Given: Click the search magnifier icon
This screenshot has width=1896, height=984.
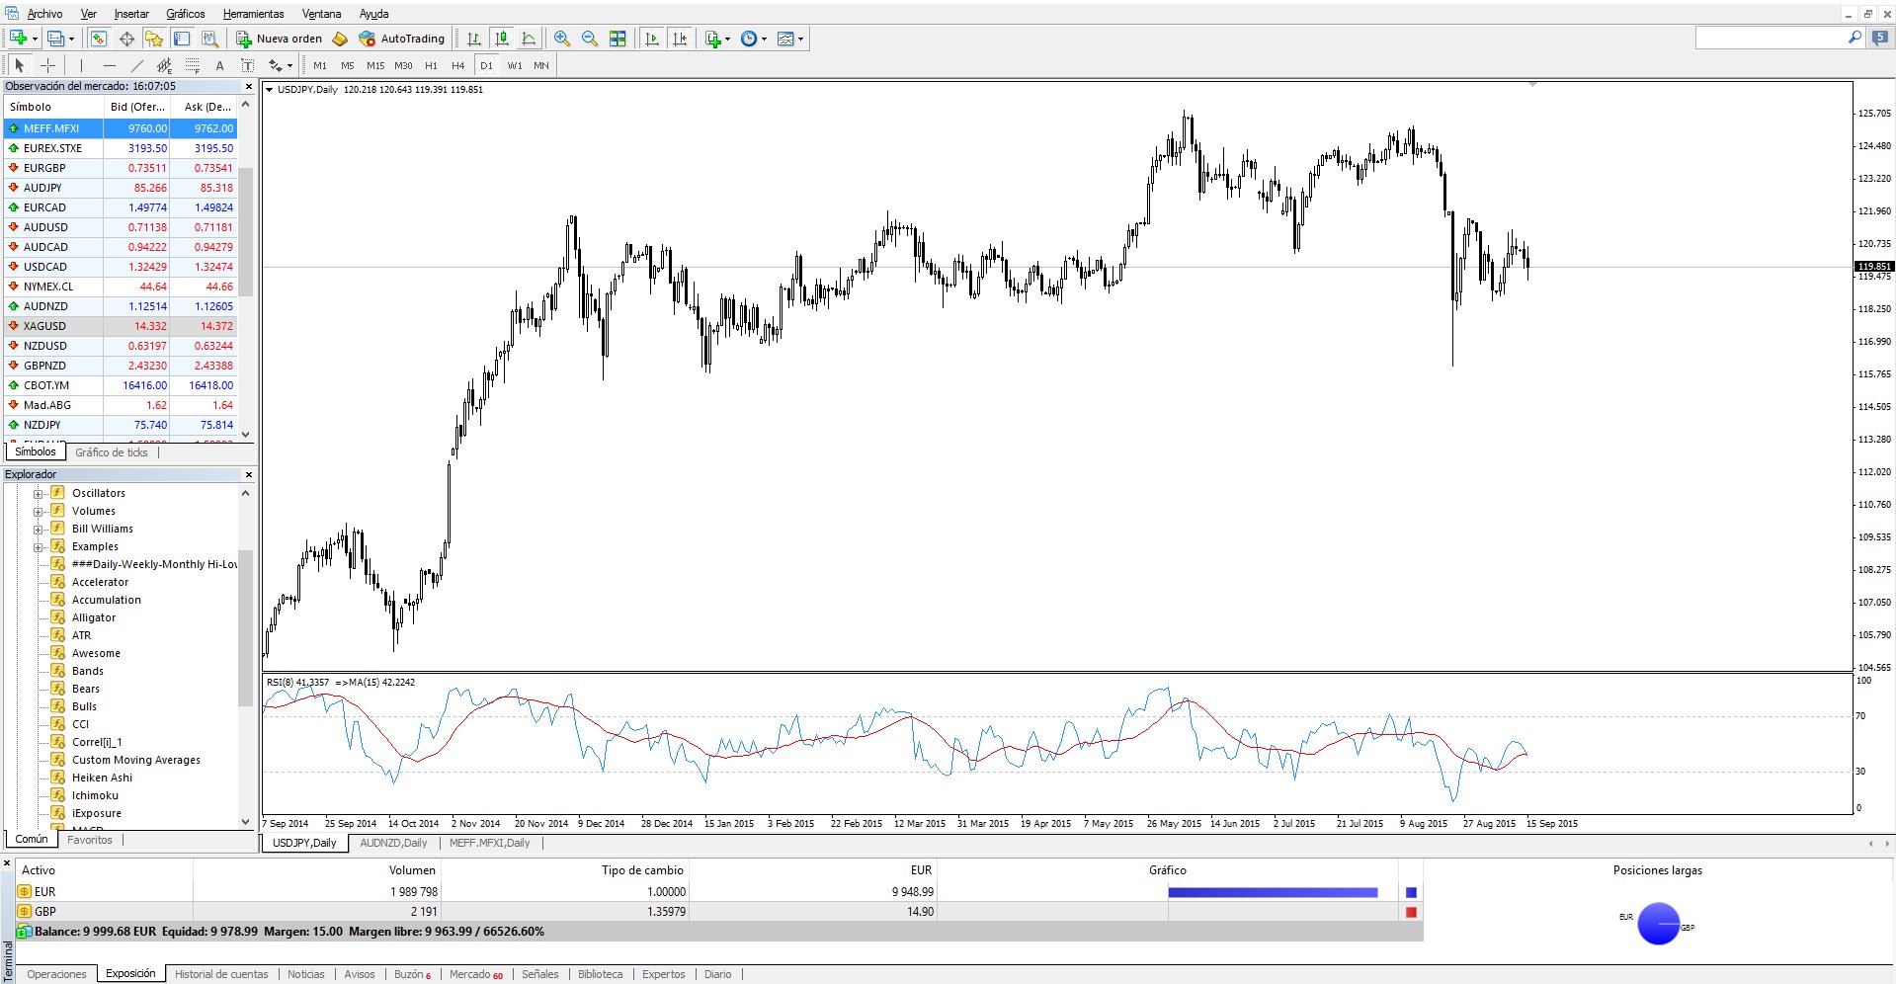Looking at the screenshot, I should 1855,38.
